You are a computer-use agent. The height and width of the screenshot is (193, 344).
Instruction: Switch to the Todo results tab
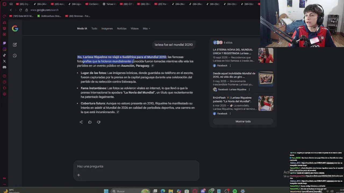pos(94,28)
